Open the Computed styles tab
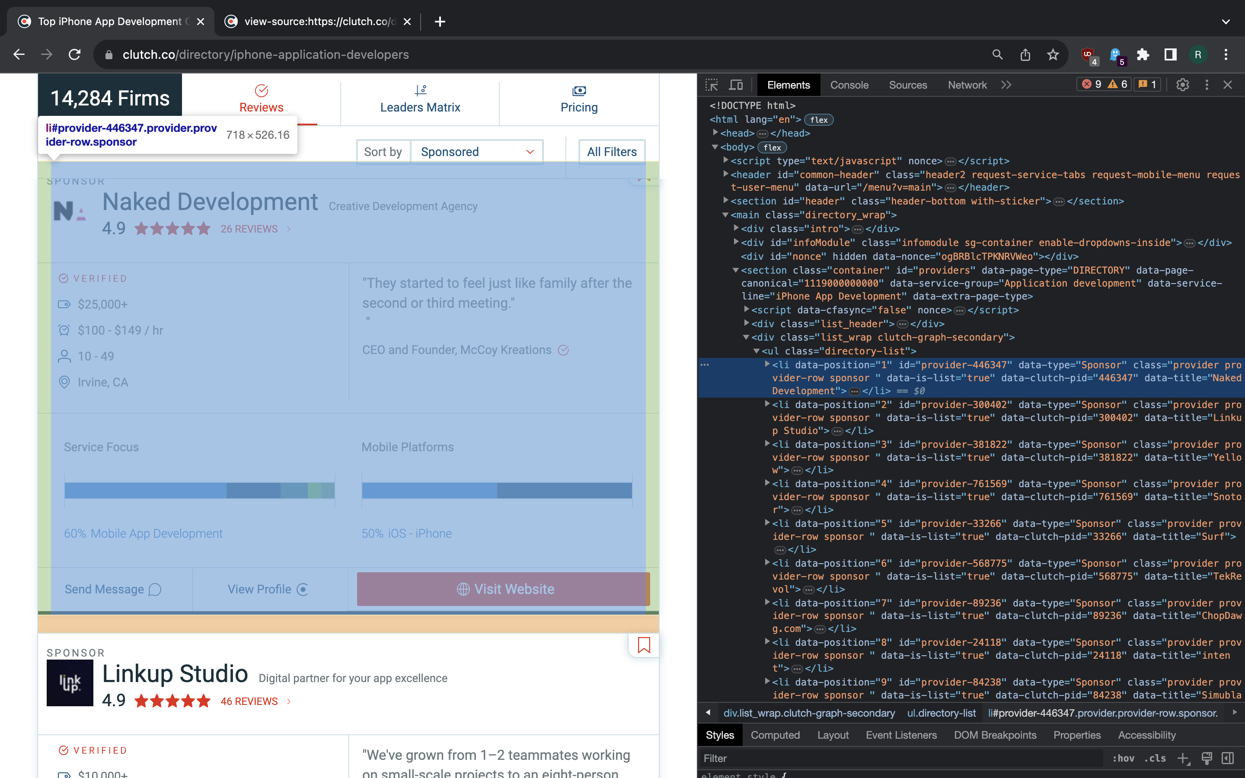 775,735
